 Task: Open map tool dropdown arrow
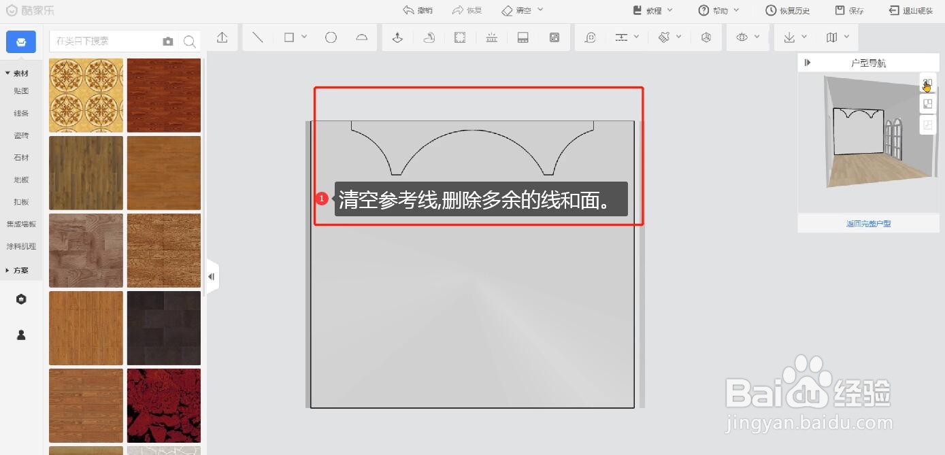coord(847,37)
